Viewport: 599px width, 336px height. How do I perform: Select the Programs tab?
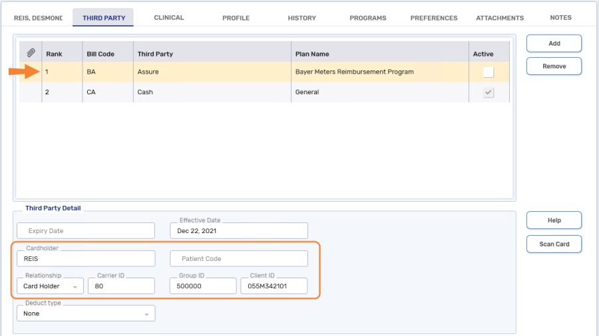(367, 18)
